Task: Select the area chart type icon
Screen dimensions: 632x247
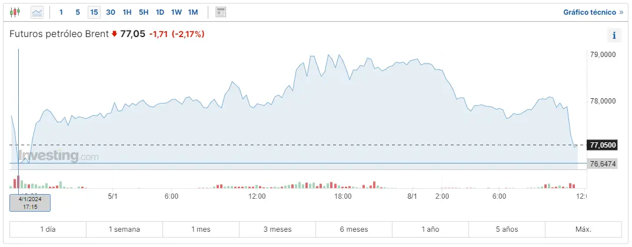Action: tap(37, 12)
